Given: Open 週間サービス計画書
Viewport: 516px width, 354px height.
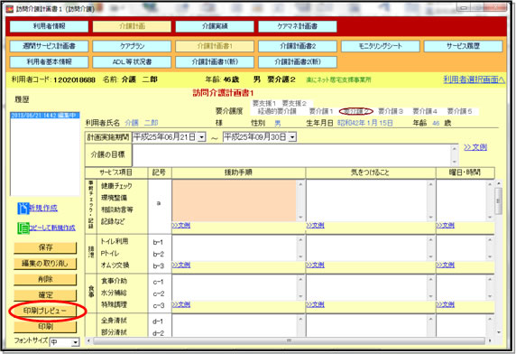Looking at the screenshot, I should pos(49,46).
